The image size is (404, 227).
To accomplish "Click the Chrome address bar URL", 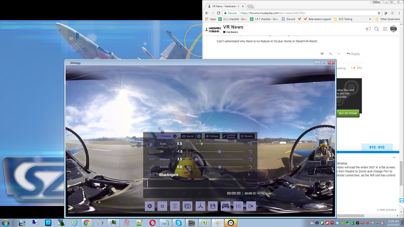I will pyautogui.click(x=273, y=13).
